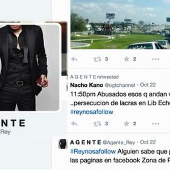Retweet Nacho Kano's 11:50pm tweet

(97, 124)
